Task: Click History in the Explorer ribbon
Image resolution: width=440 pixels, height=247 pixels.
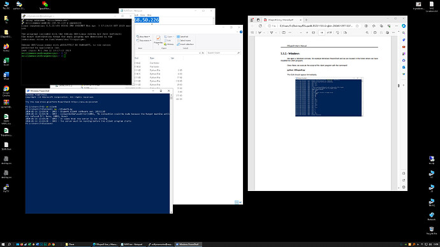Action: [169, 45]
